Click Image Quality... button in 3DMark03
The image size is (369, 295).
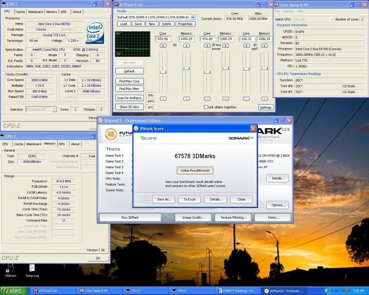coord(194,218)
